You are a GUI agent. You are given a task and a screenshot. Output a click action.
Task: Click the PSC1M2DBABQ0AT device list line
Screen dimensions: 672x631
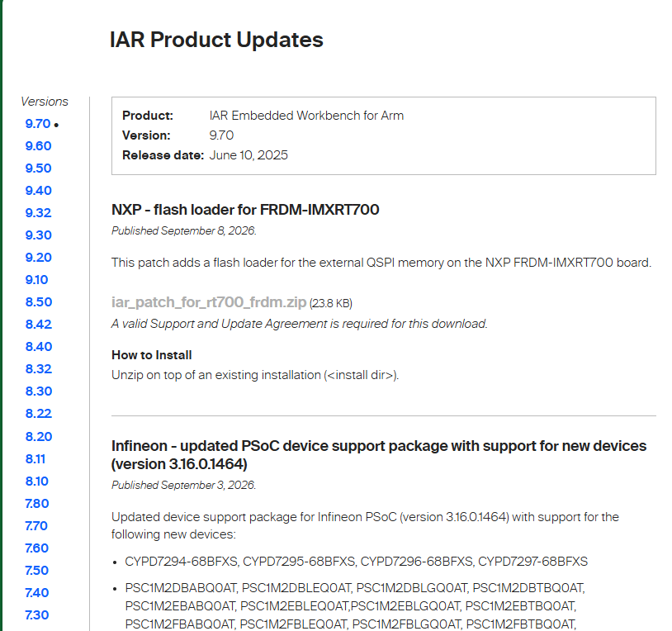pos(355,588)
